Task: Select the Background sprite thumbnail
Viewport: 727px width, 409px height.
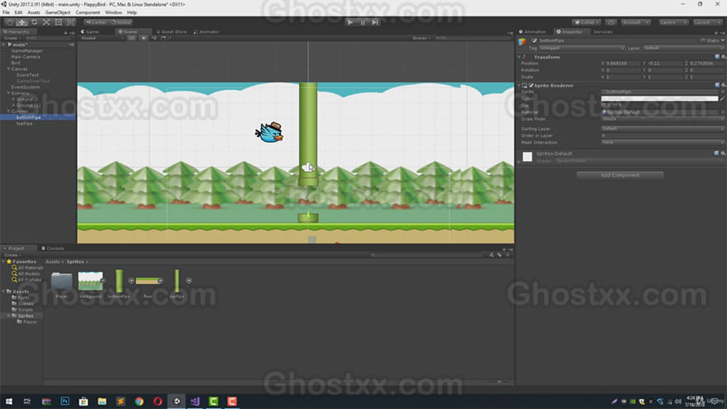Action: (90, 281)
